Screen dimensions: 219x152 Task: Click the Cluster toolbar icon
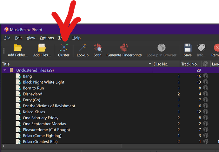(64, 47)
